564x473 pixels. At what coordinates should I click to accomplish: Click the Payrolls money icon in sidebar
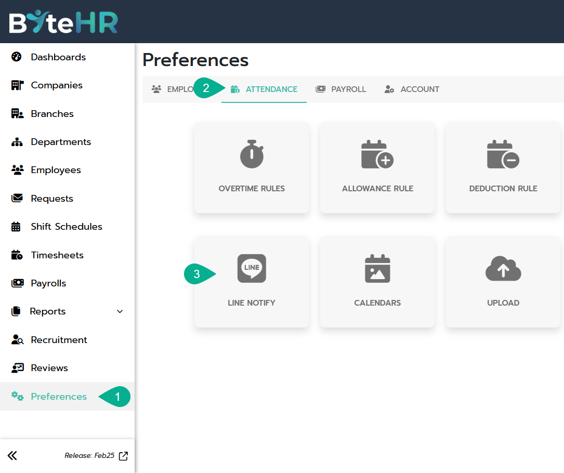(17, 283)
